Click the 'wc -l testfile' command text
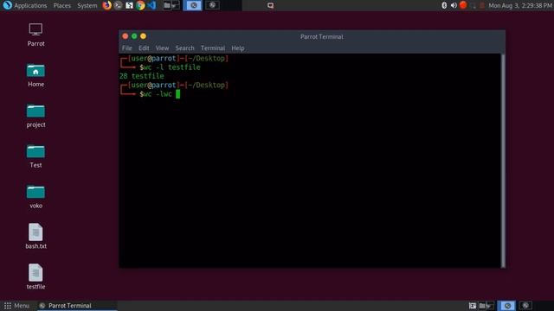 pyautogui.click(x=172, y=67)
